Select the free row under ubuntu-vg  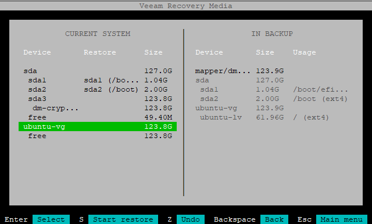click(98, 136)
